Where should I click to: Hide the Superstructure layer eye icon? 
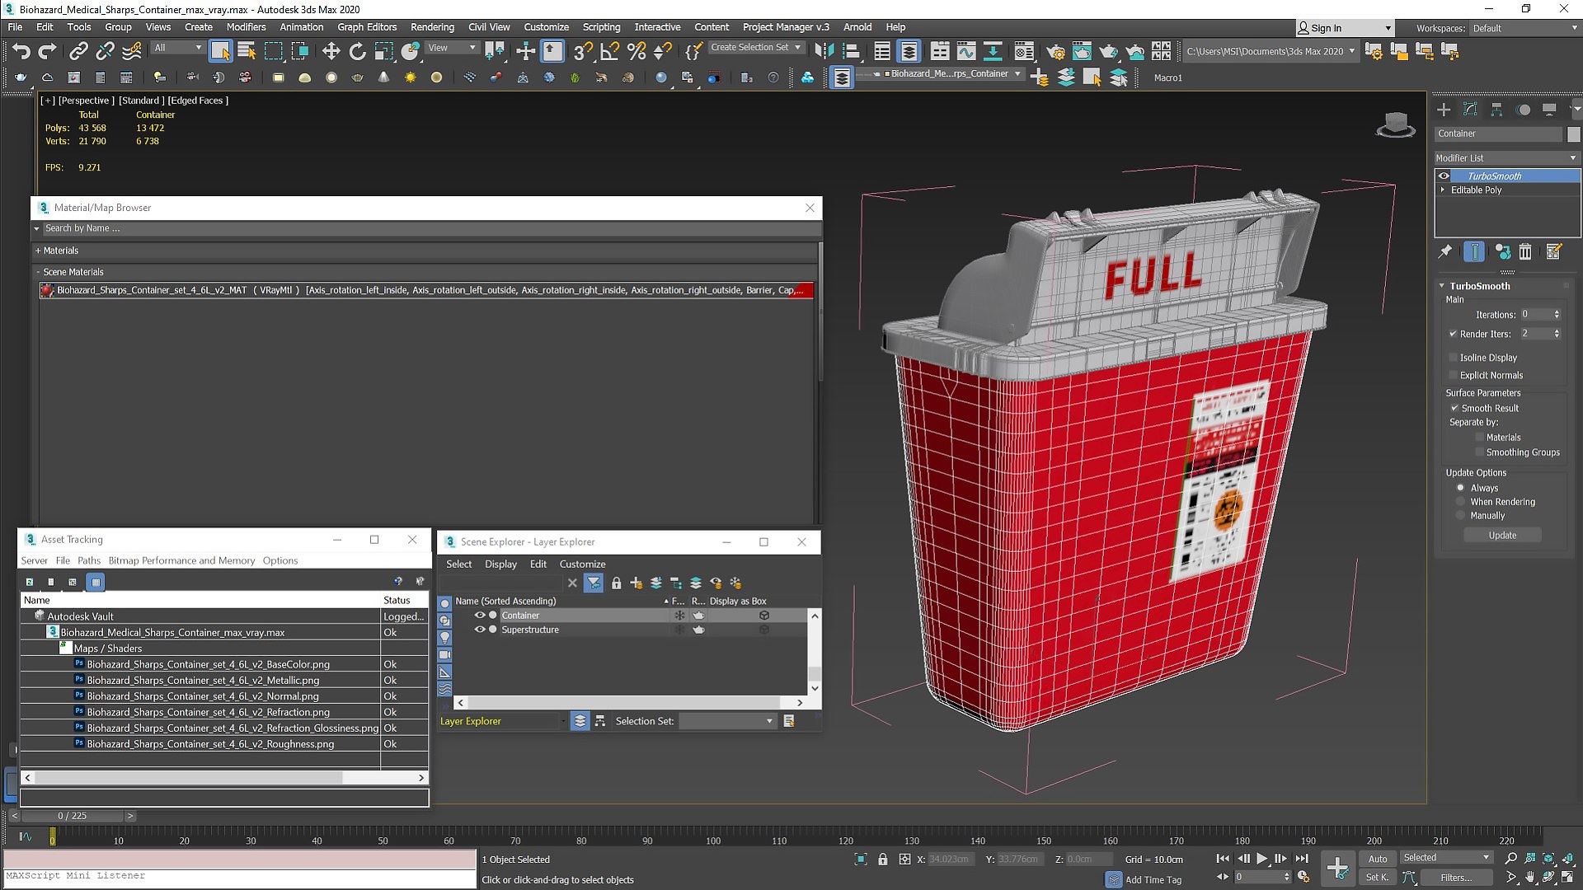coord(479,630)
